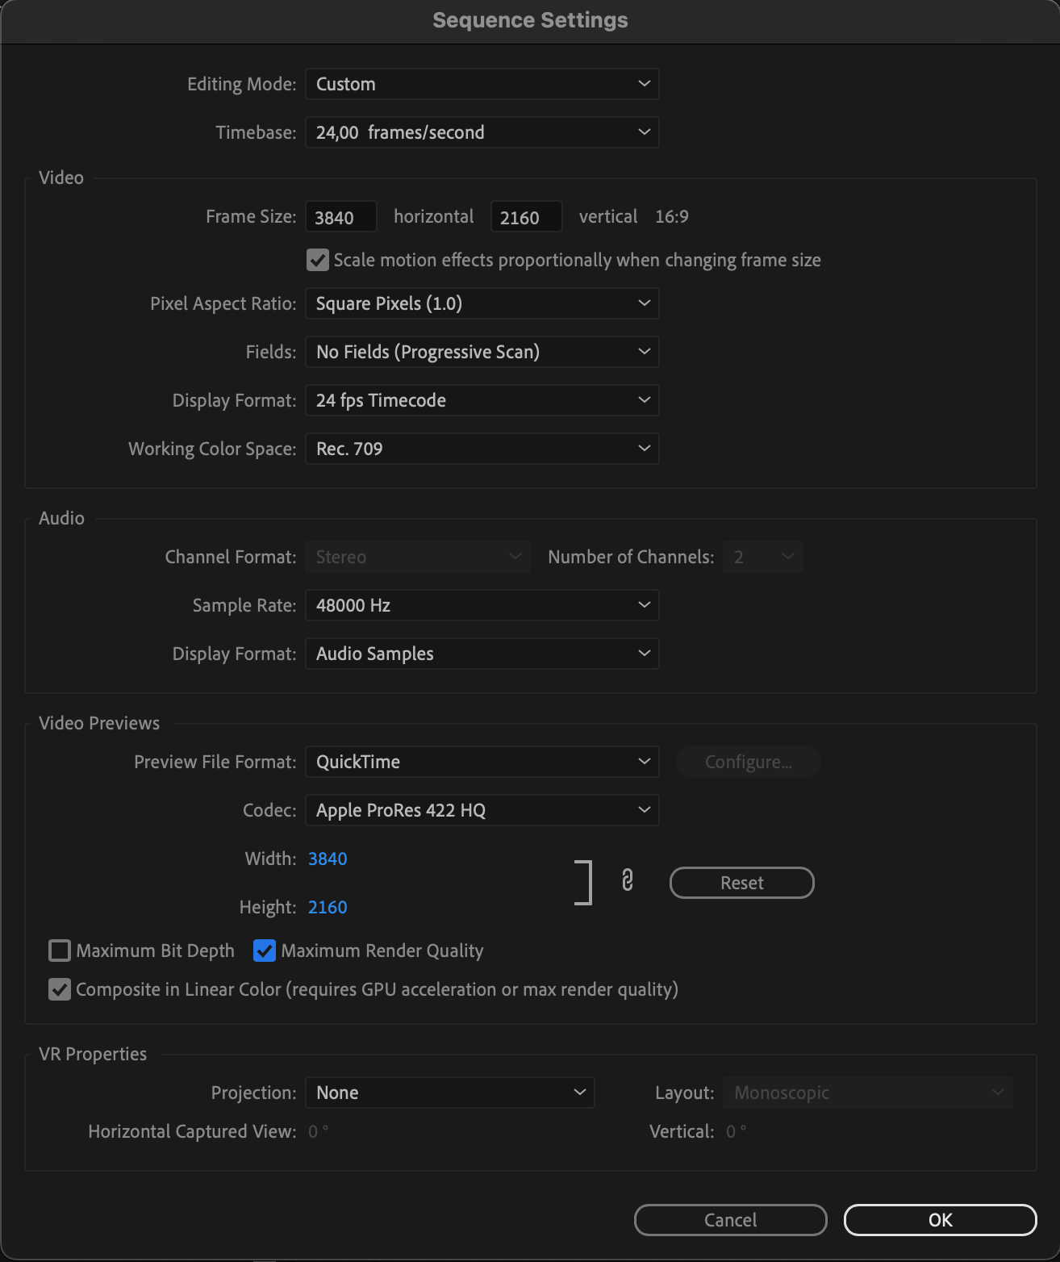1060x1262 pixels.
Task: Open the Sample Rate dropdown
Action: click(x=482, y=605)
